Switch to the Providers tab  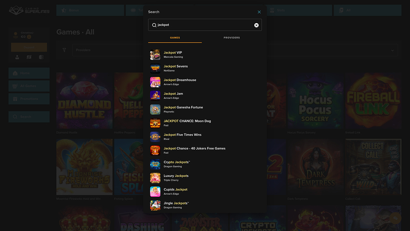point(231,38)
